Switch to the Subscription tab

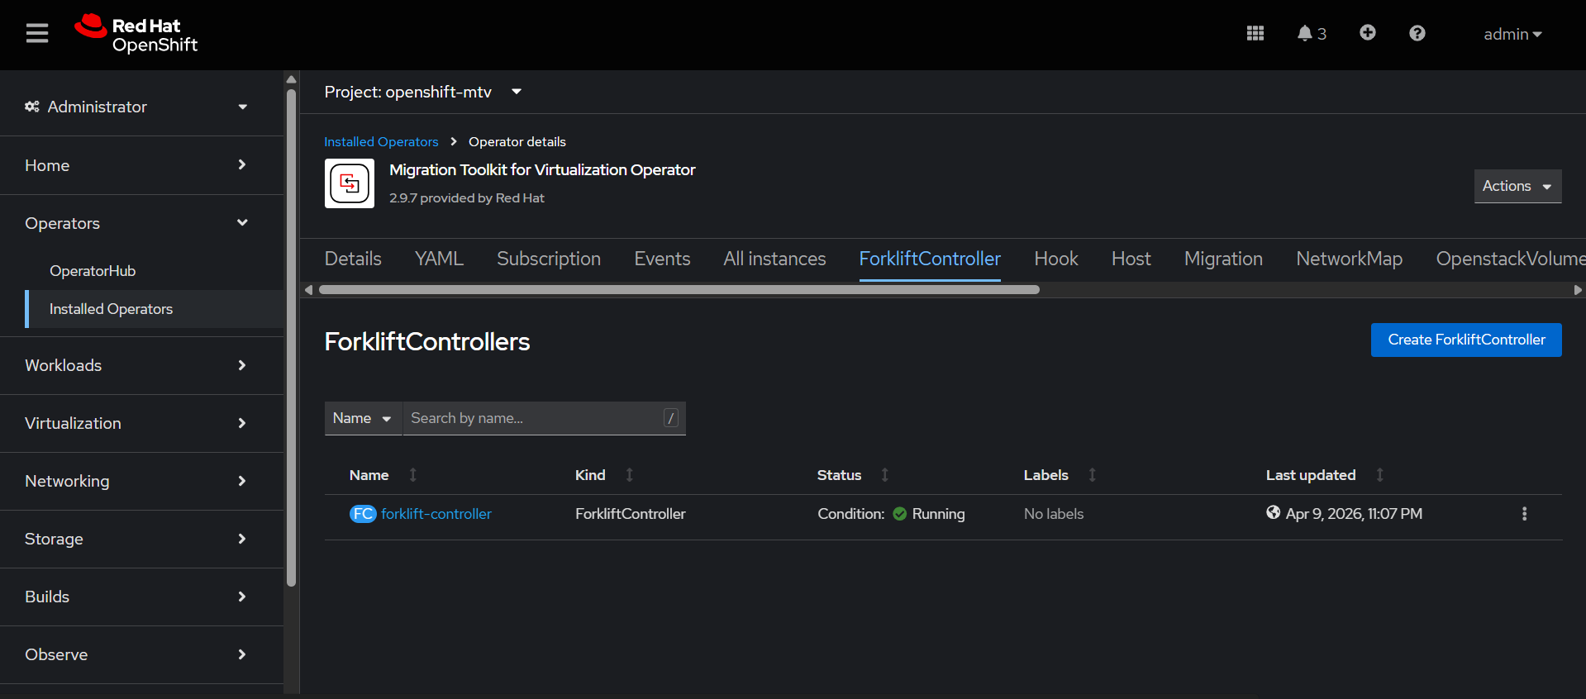click(x=548, y=259)
